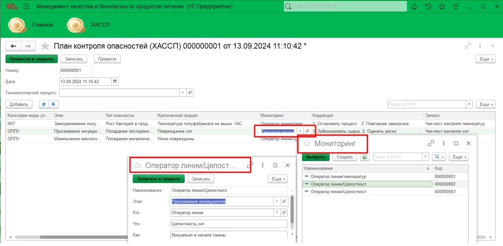
Task: Open the Главное section
Action: click(x=43, y=25)
